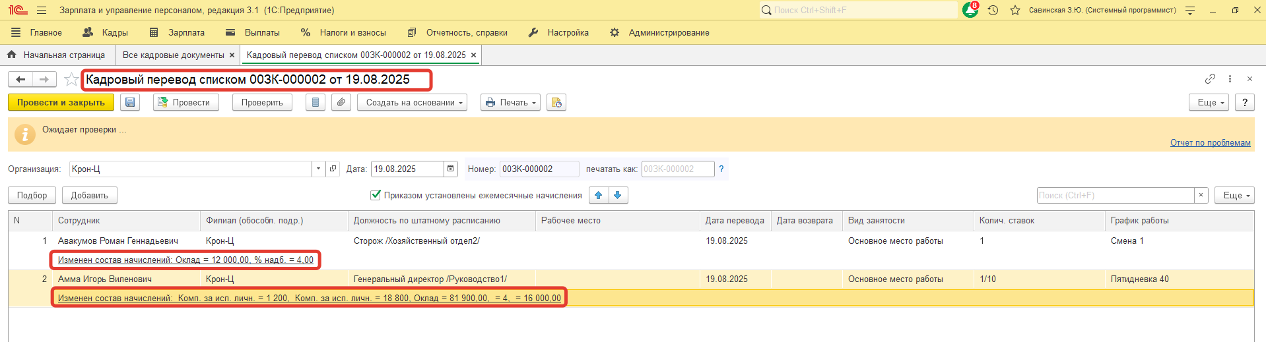Open the 'Отчет по проблемам' link
The width and height of the screenshot is (1266, 342).
pos(1210,143)
